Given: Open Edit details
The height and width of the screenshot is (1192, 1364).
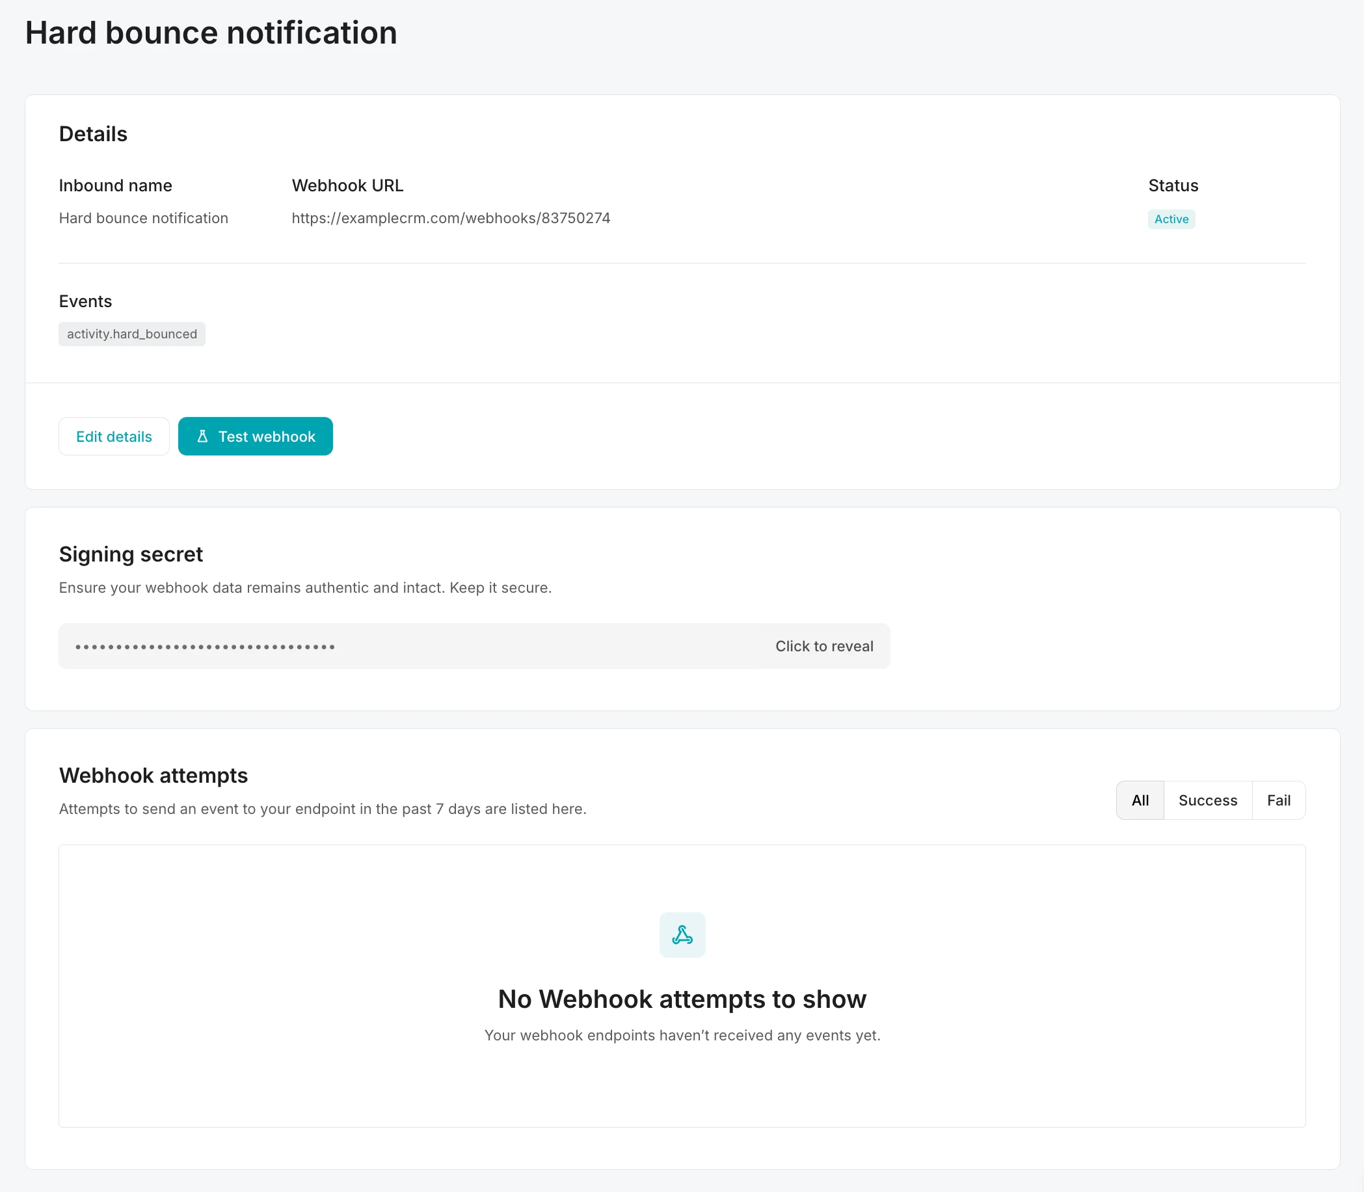Looking at the screenshot, I should [114, 437].
